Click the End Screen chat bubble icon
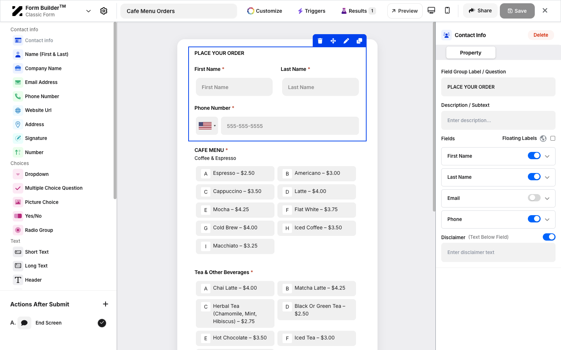 [x=24, y=323]
